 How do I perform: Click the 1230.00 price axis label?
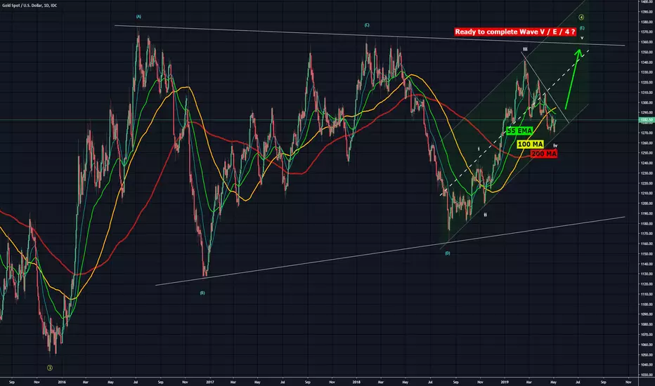click(647, 173)
